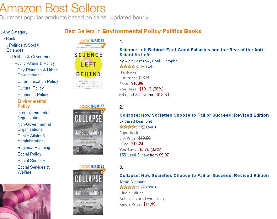
Task: Select Economic Policy in sidebar
Action: [x=33, y=95]
